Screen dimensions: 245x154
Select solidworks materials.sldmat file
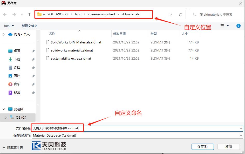tap(72, 50)
